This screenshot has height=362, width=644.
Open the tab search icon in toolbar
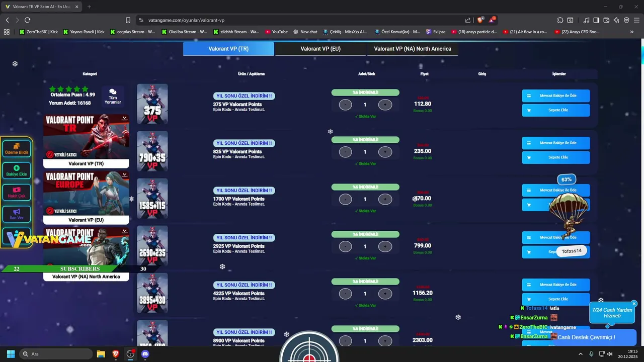[x=570, y=20]
